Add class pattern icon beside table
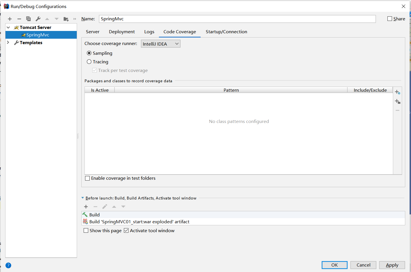This screenshot has width=411, height=272. click(x=397, y=92)
